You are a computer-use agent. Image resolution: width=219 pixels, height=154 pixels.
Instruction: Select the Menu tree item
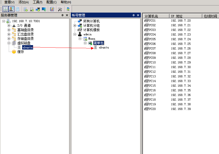pos(92,39)
